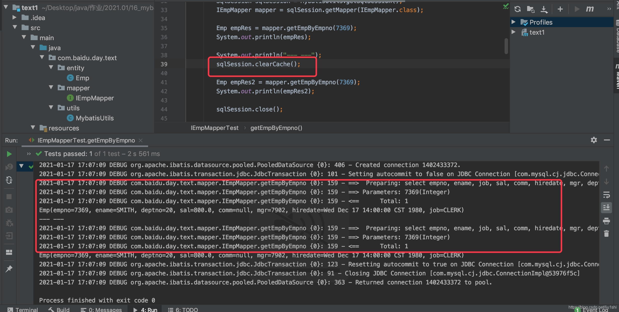
Task: Print console output with printer icon
Action: click(x=606, y=221)
